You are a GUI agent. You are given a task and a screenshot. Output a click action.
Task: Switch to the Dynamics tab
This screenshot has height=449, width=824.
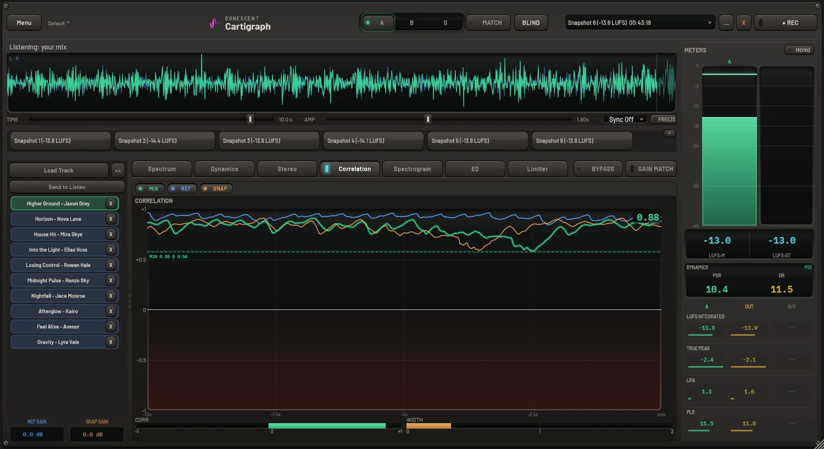click(225, 169)
